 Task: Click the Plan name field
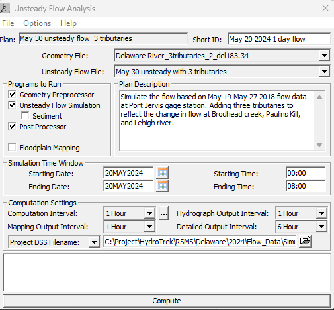coord(103,38)
